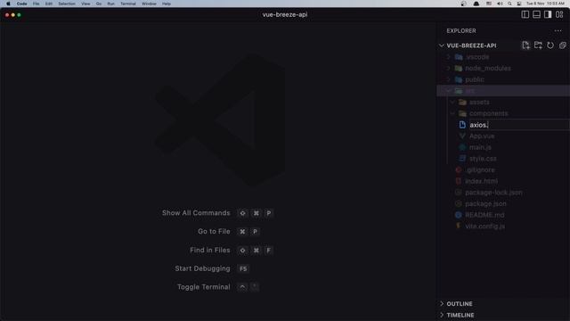
Task: Open the Edit menu
Action: click(49, 4)
